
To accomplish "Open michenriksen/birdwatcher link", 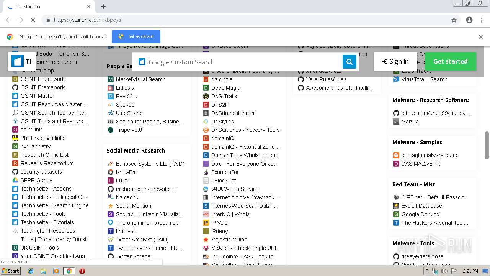I will pos(147,189).
